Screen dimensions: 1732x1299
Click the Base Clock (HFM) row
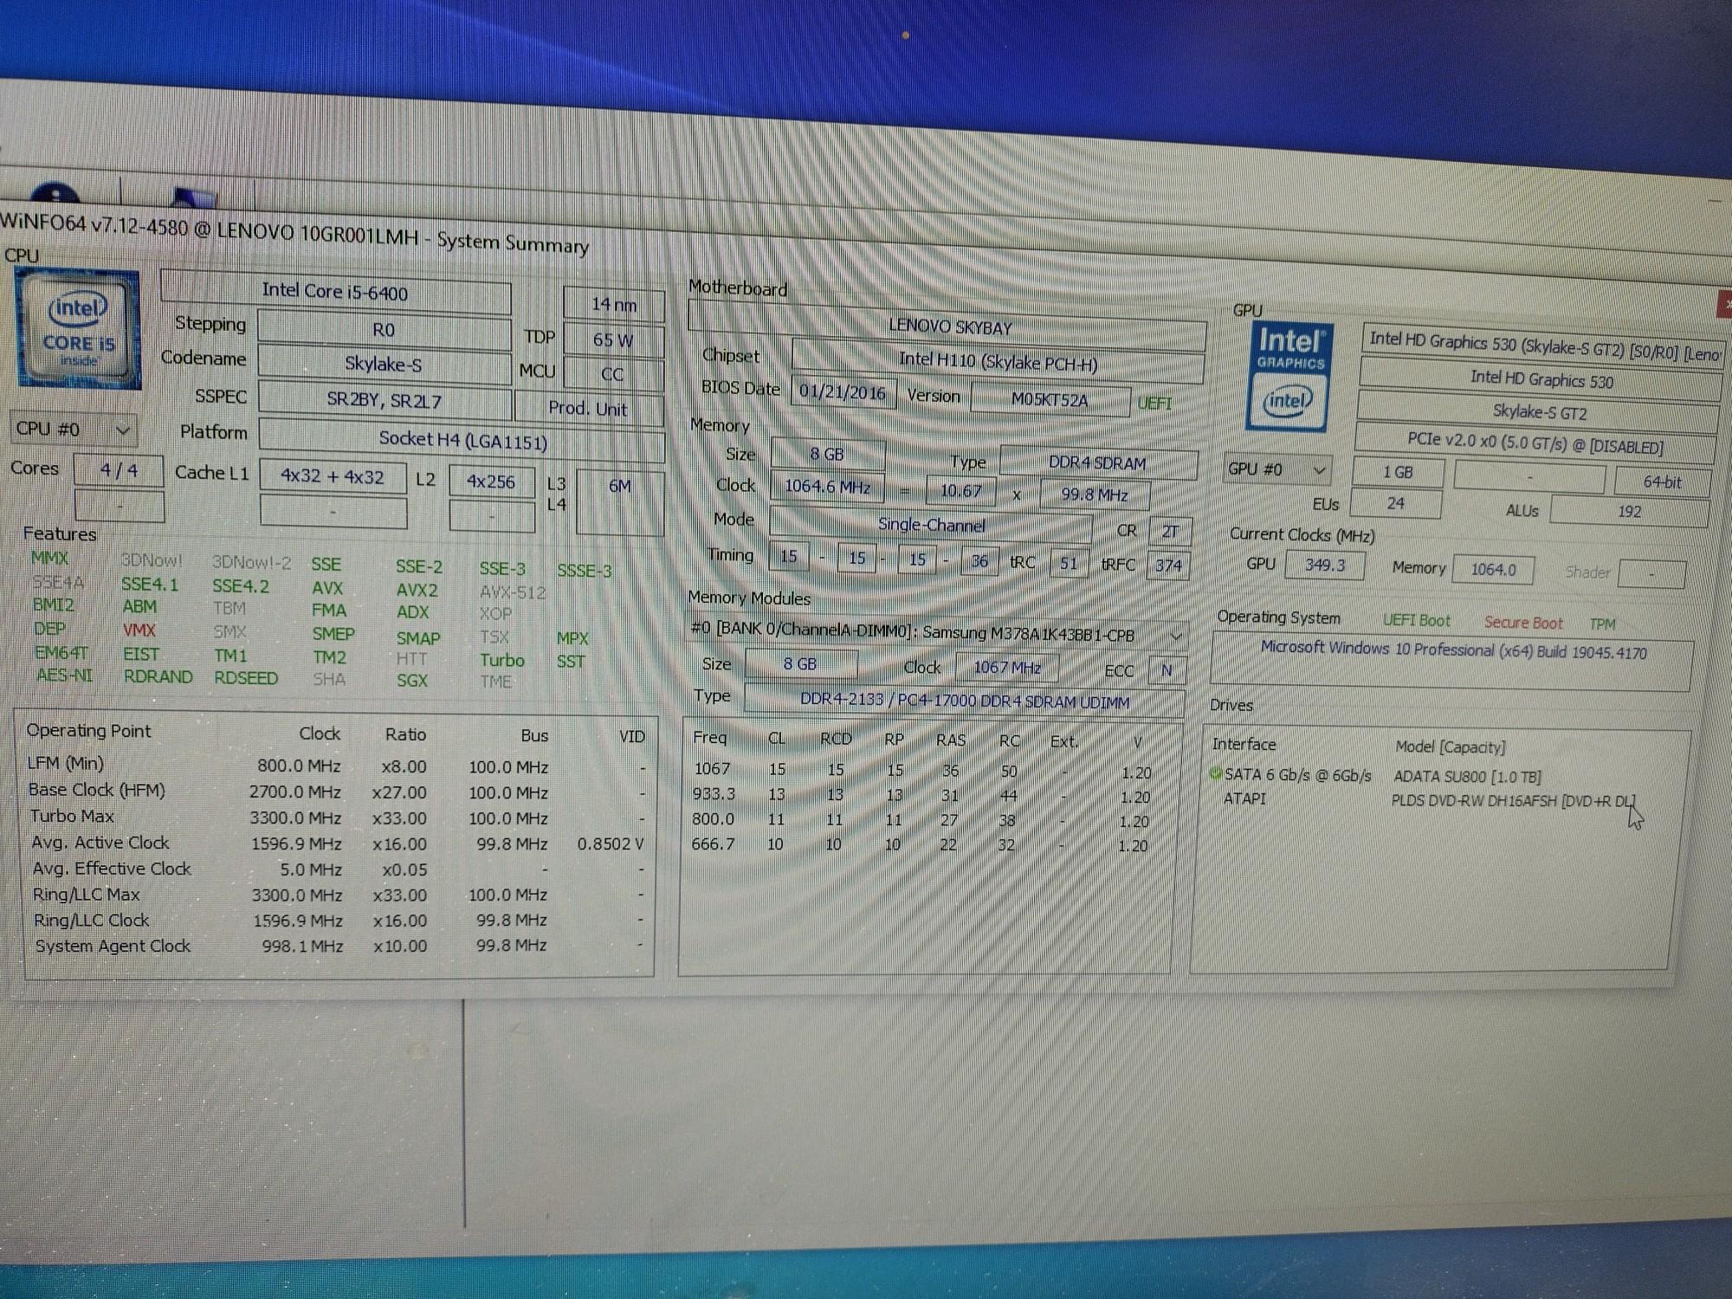(x=338, y=792)
